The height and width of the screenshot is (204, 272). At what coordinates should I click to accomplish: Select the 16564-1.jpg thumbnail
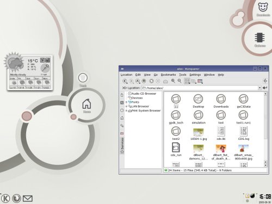[x=199, y=134]
